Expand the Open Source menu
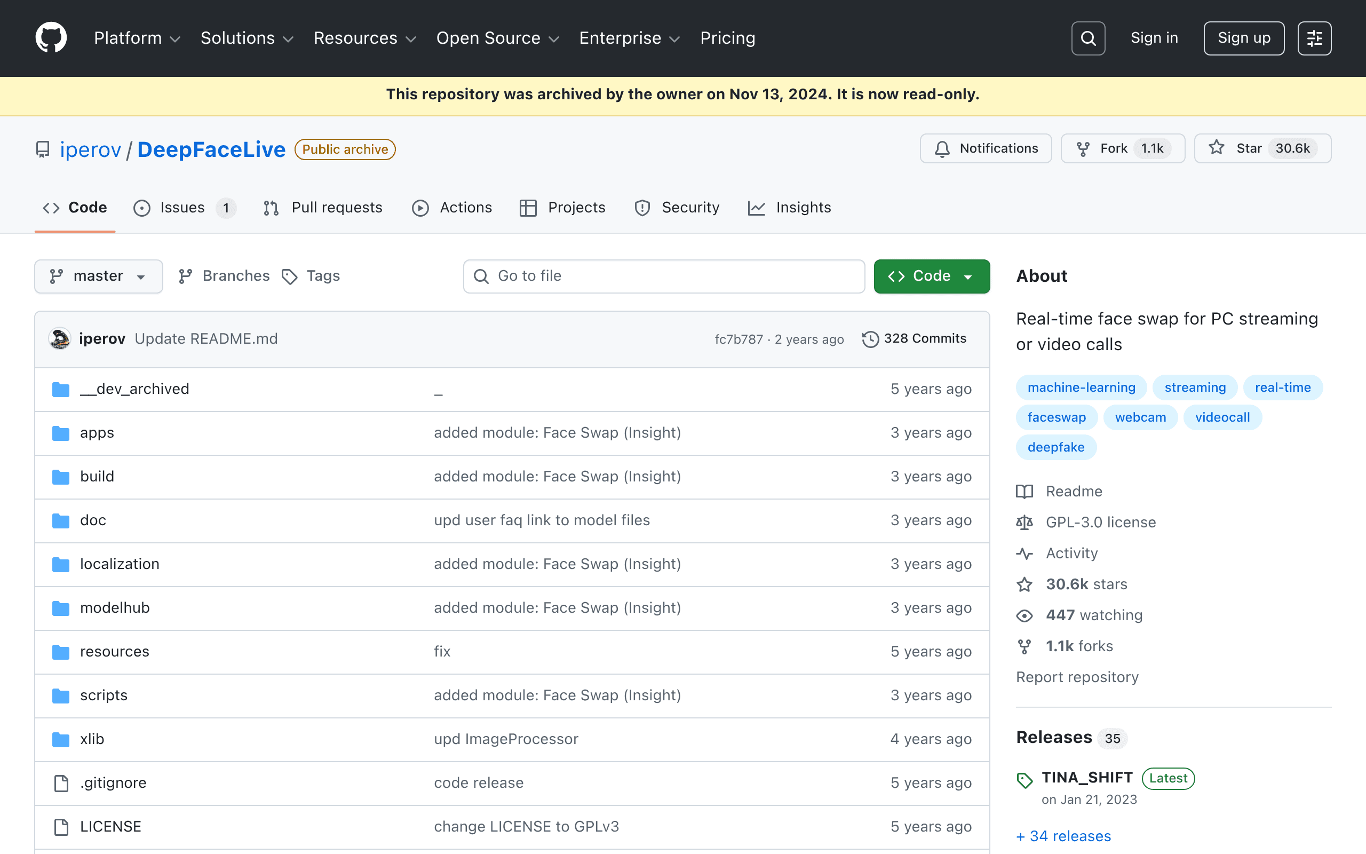Screen dimensions: 1366x854 coord(497,38)
